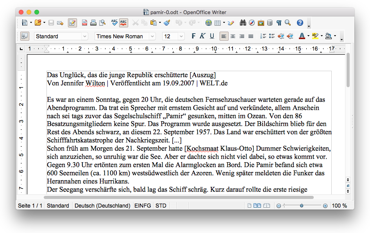Open the Gallery icon
This screenshot has width=370, height=233.
[x=261, y=23]
